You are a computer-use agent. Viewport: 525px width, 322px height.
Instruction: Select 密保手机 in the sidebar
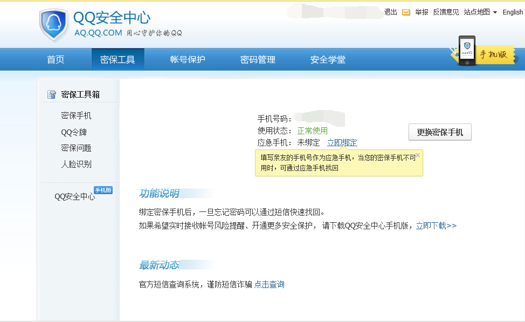[x=76, y=115]
